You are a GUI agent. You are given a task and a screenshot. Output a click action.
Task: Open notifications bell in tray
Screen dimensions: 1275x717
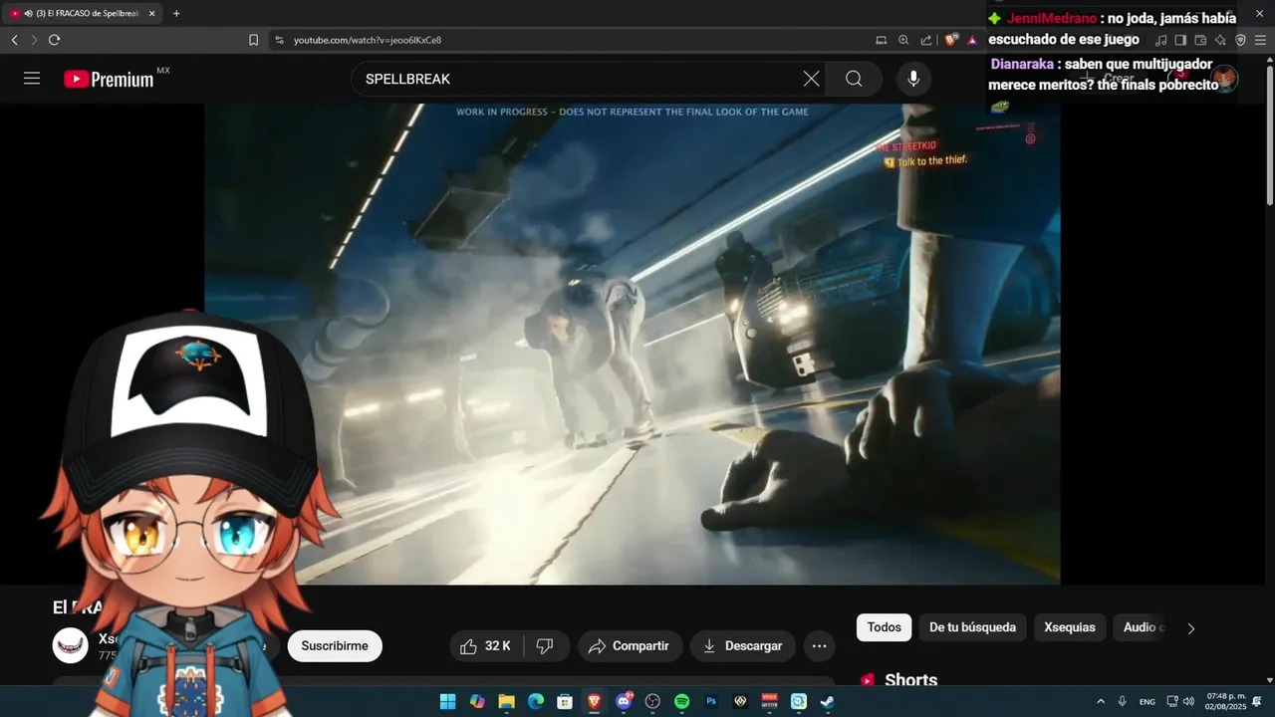[1257, 701]
